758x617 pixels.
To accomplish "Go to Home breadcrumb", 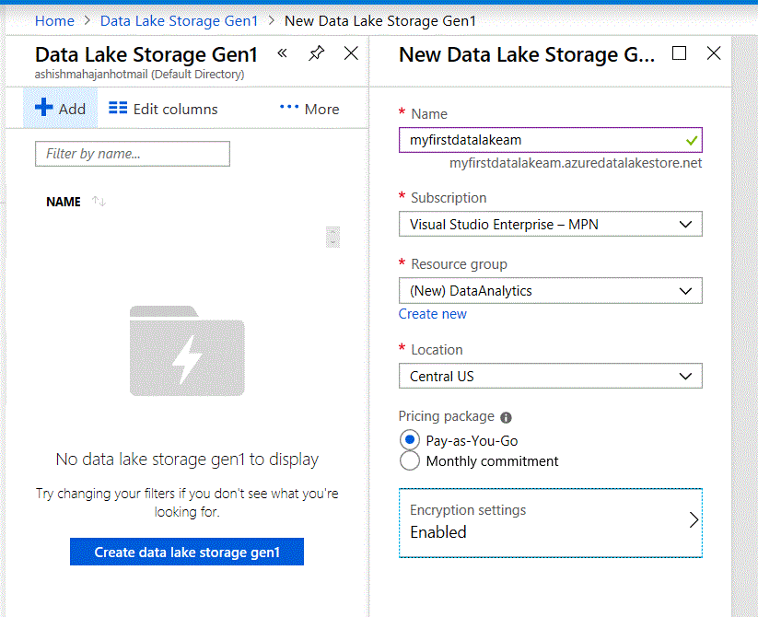I will 54,20.
